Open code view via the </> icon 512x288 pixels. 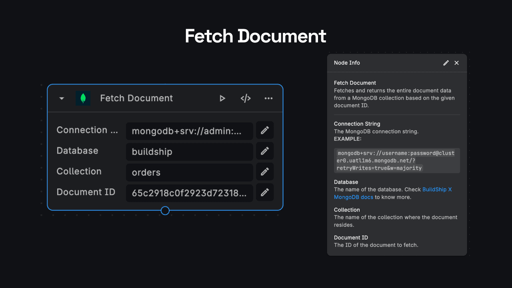(x=246, y=98)
